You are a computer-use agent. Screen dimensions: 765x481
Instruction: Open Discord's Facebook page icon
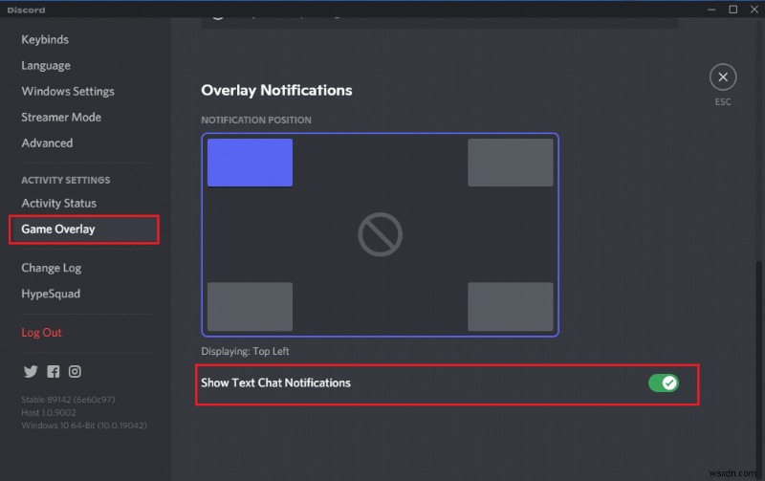click(54, 372)
